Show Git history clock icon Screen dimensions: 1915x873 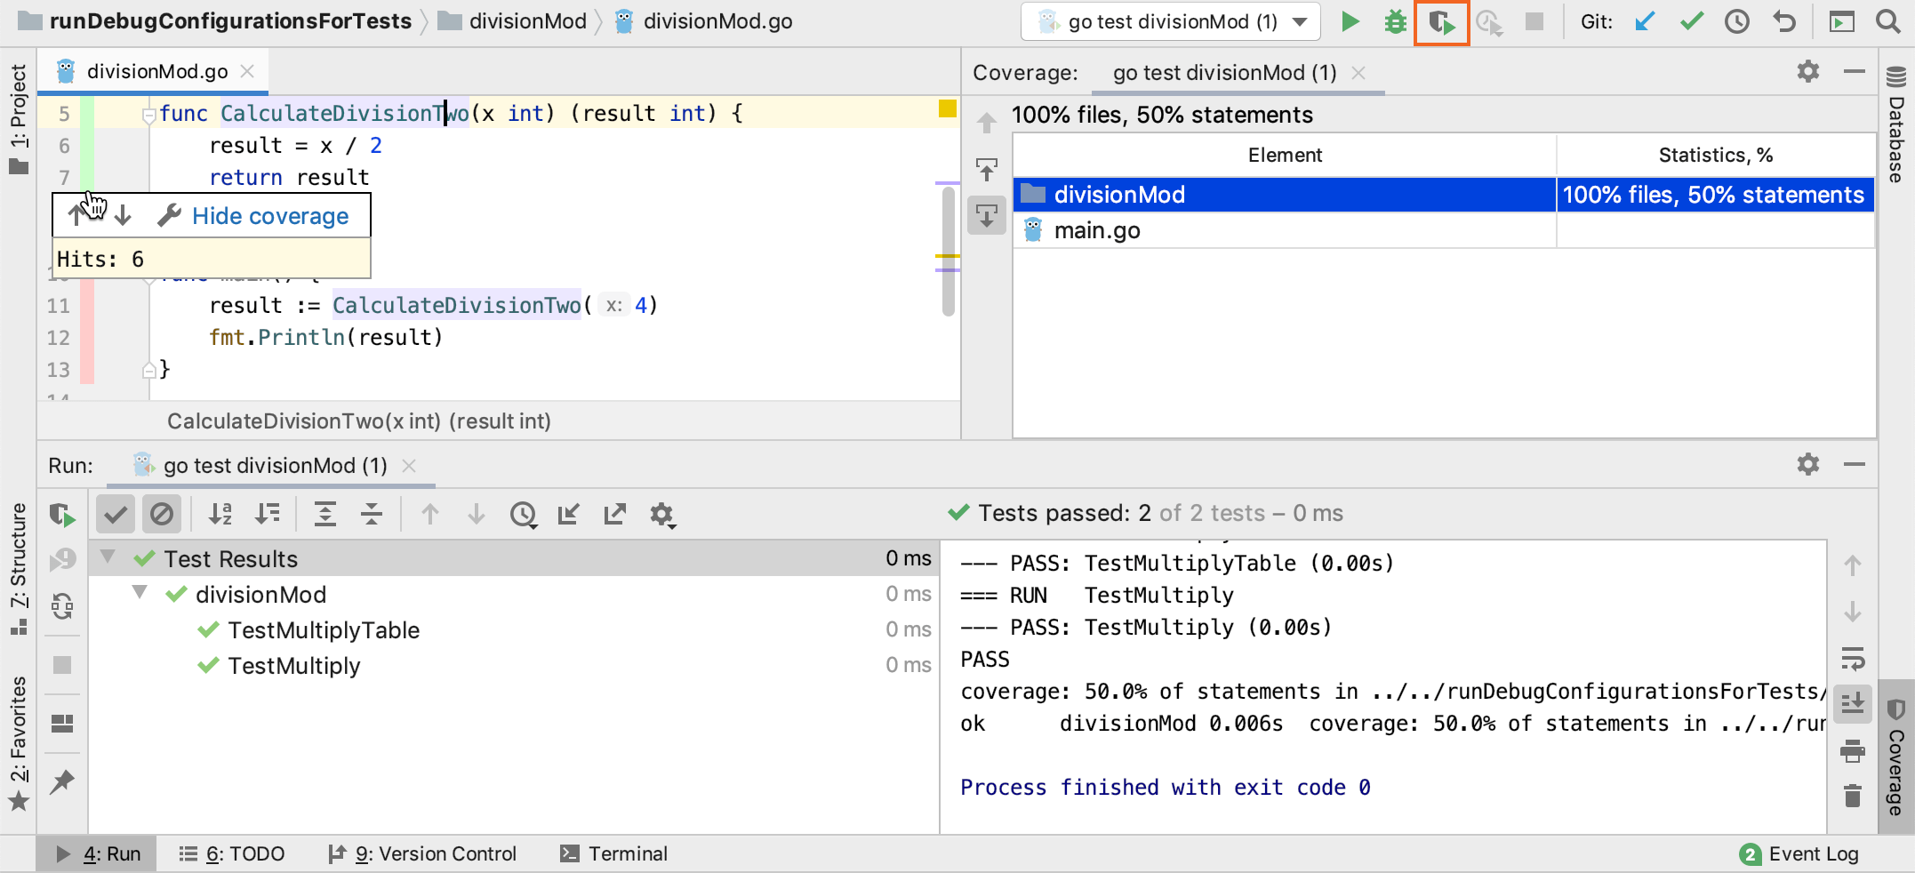tap(1737, 21)
